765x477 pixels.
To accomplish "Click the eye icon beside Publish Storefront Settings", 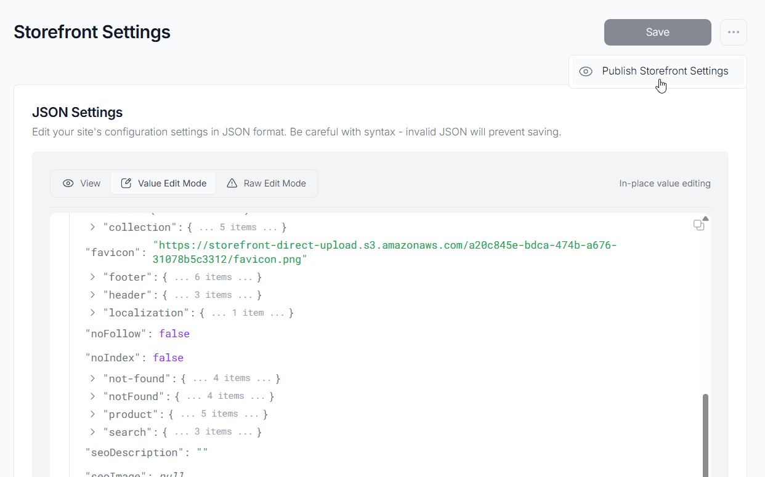I will coord(585,71).
